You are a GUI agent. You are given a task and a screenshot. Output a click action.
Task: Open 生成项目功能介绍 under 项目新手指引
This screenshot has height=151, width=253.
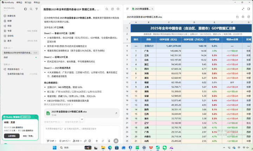click(x=15, y=74)
